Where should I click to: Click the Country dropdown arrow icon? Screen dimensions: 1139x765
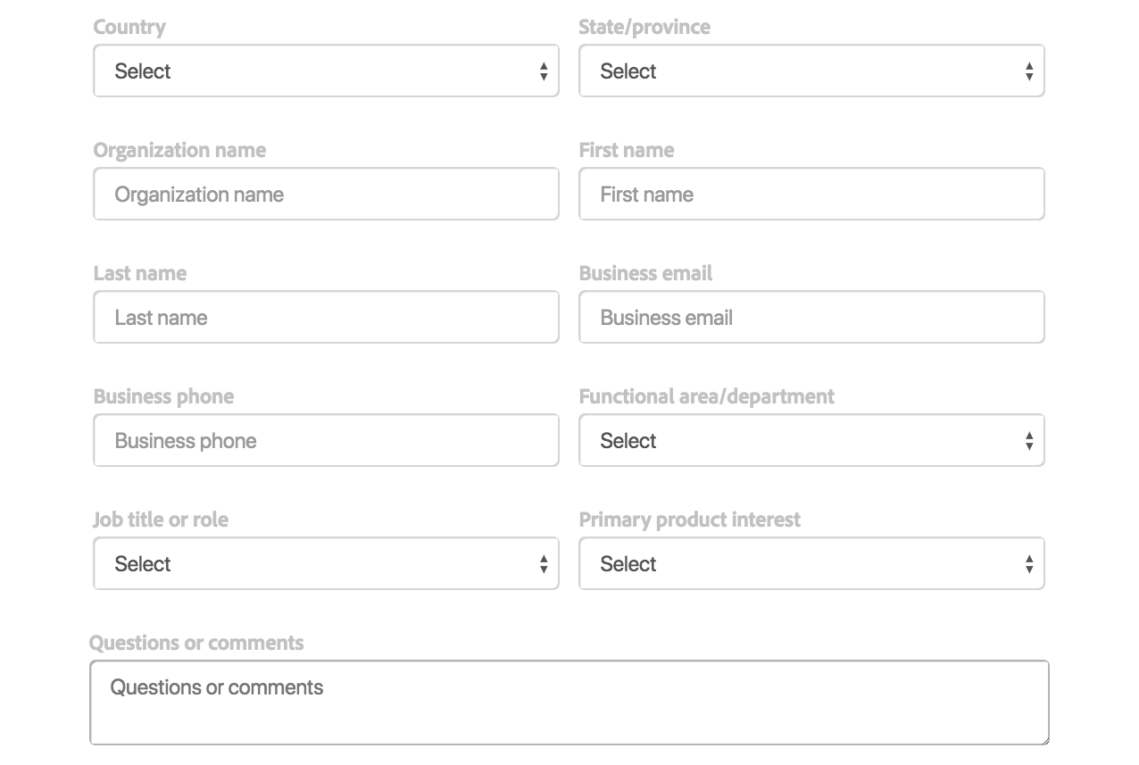[544, 72]
